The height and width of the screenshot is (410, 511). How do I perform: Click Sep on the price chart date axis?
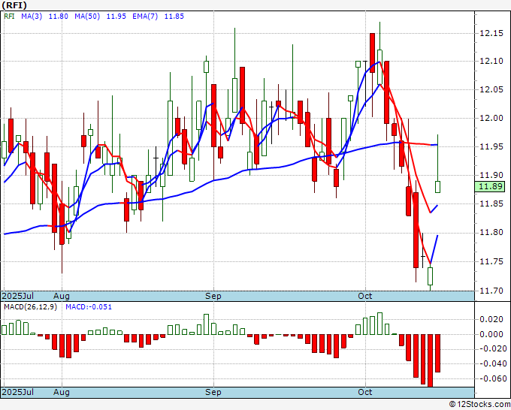pyautogui.click(x=213, y=296)
